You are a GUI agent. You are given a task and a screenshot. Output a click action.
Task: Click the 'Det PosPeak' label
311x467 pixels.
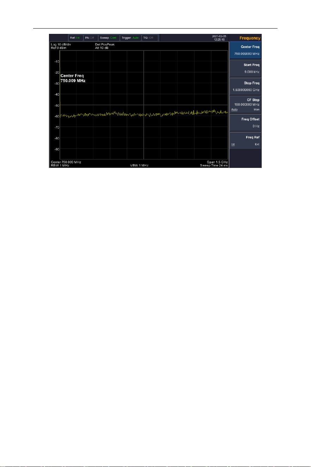tap(105, 44)
